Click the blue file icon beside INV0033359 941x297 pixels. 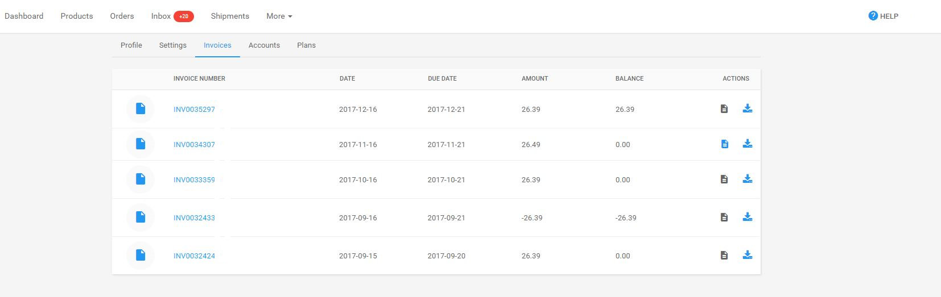(141, 179)
